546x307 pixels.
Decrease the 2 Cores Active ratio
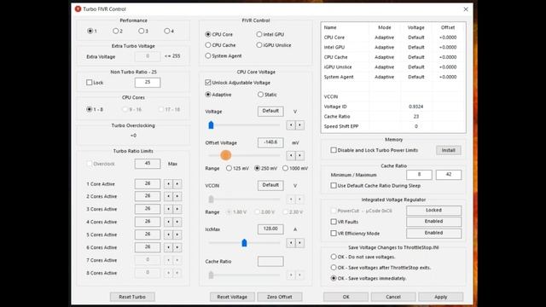(169, 196)
